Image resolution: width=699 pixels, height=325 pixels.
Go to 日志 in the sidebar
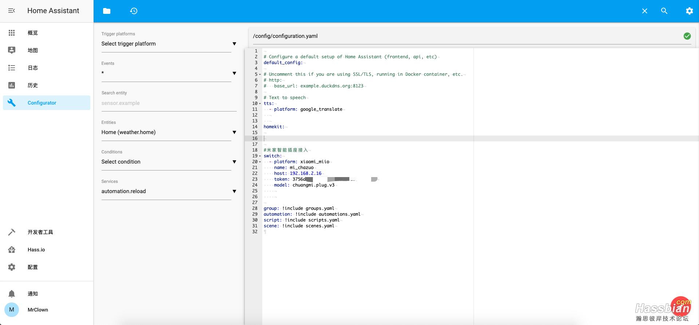coord(47,68)
